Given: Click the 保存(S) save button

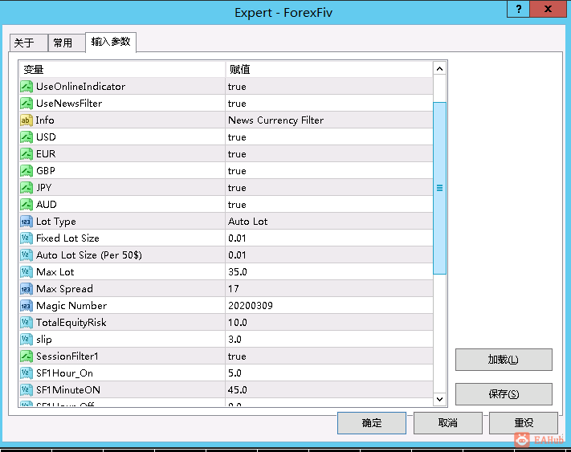Looking at the screenshot, I should (x=504, y=393).
